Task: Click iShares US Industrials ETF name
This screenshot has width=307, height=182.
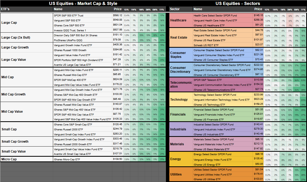Action: coord(209,134)
